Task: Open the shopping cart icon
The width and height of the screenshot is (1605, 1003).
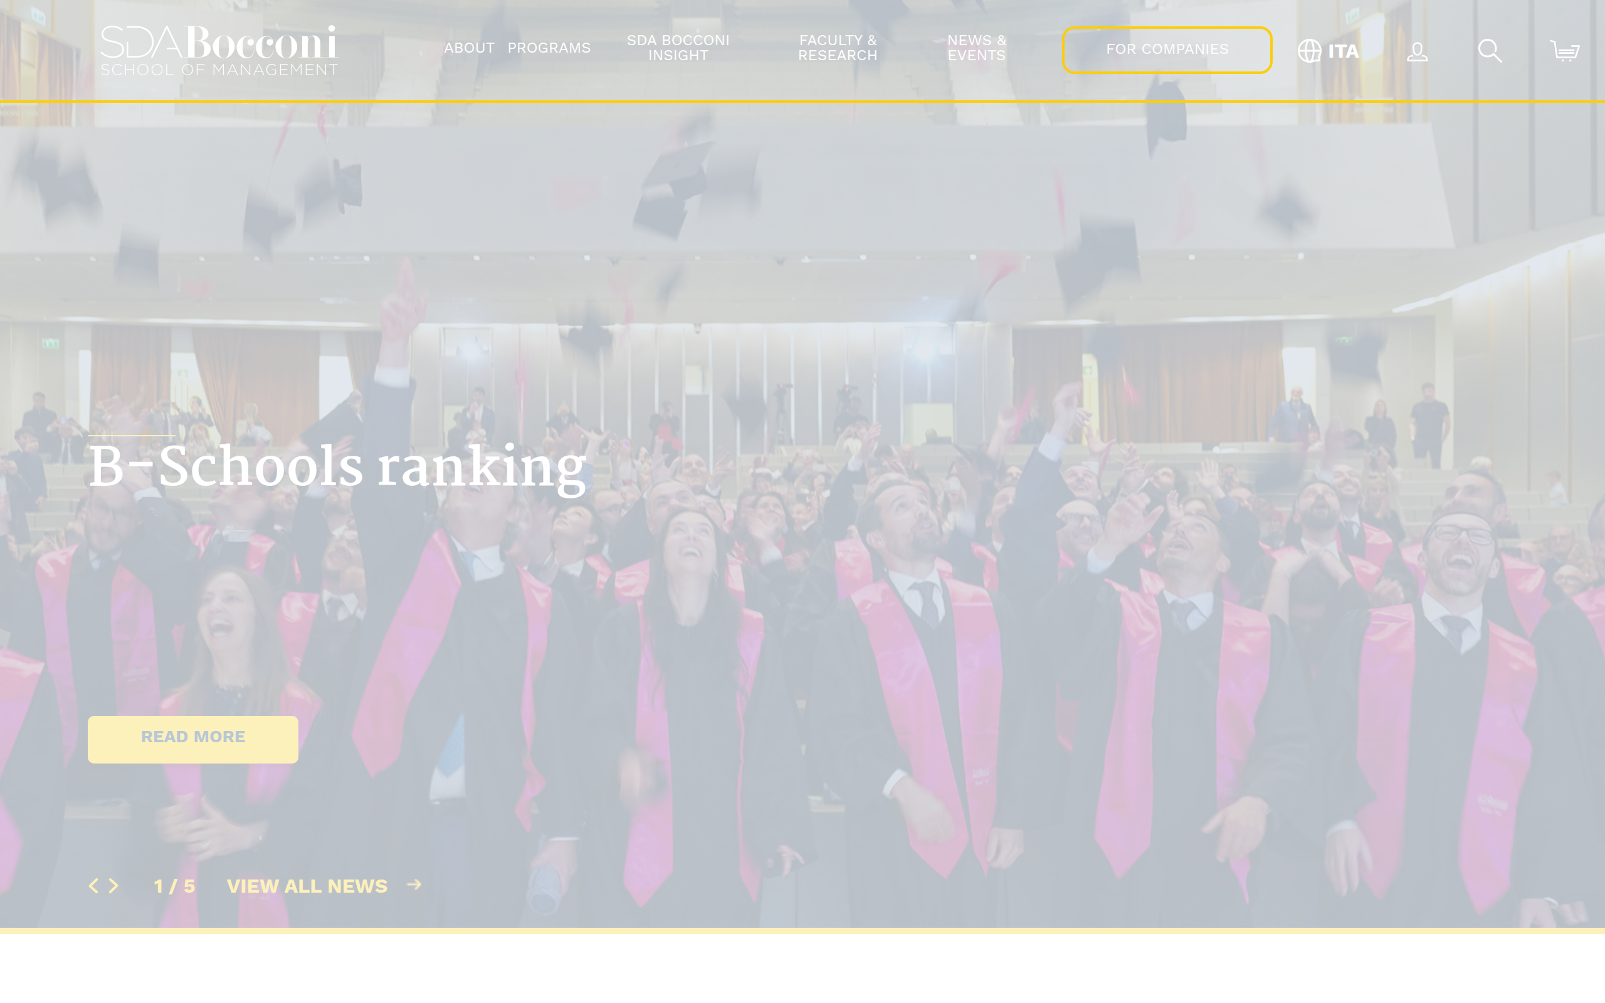Action: pos(1564,50)
